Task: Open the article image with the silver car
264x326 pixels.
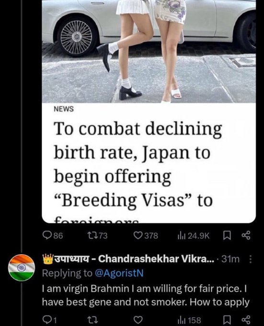Action: (149, 51)
